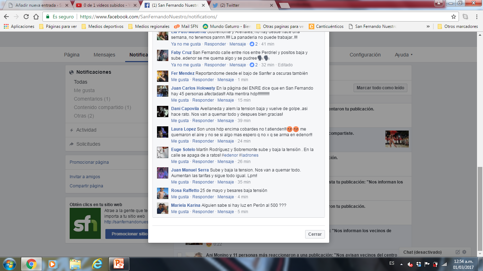
Task: Click the new message icon in chat bar
Action: point(458,252)
